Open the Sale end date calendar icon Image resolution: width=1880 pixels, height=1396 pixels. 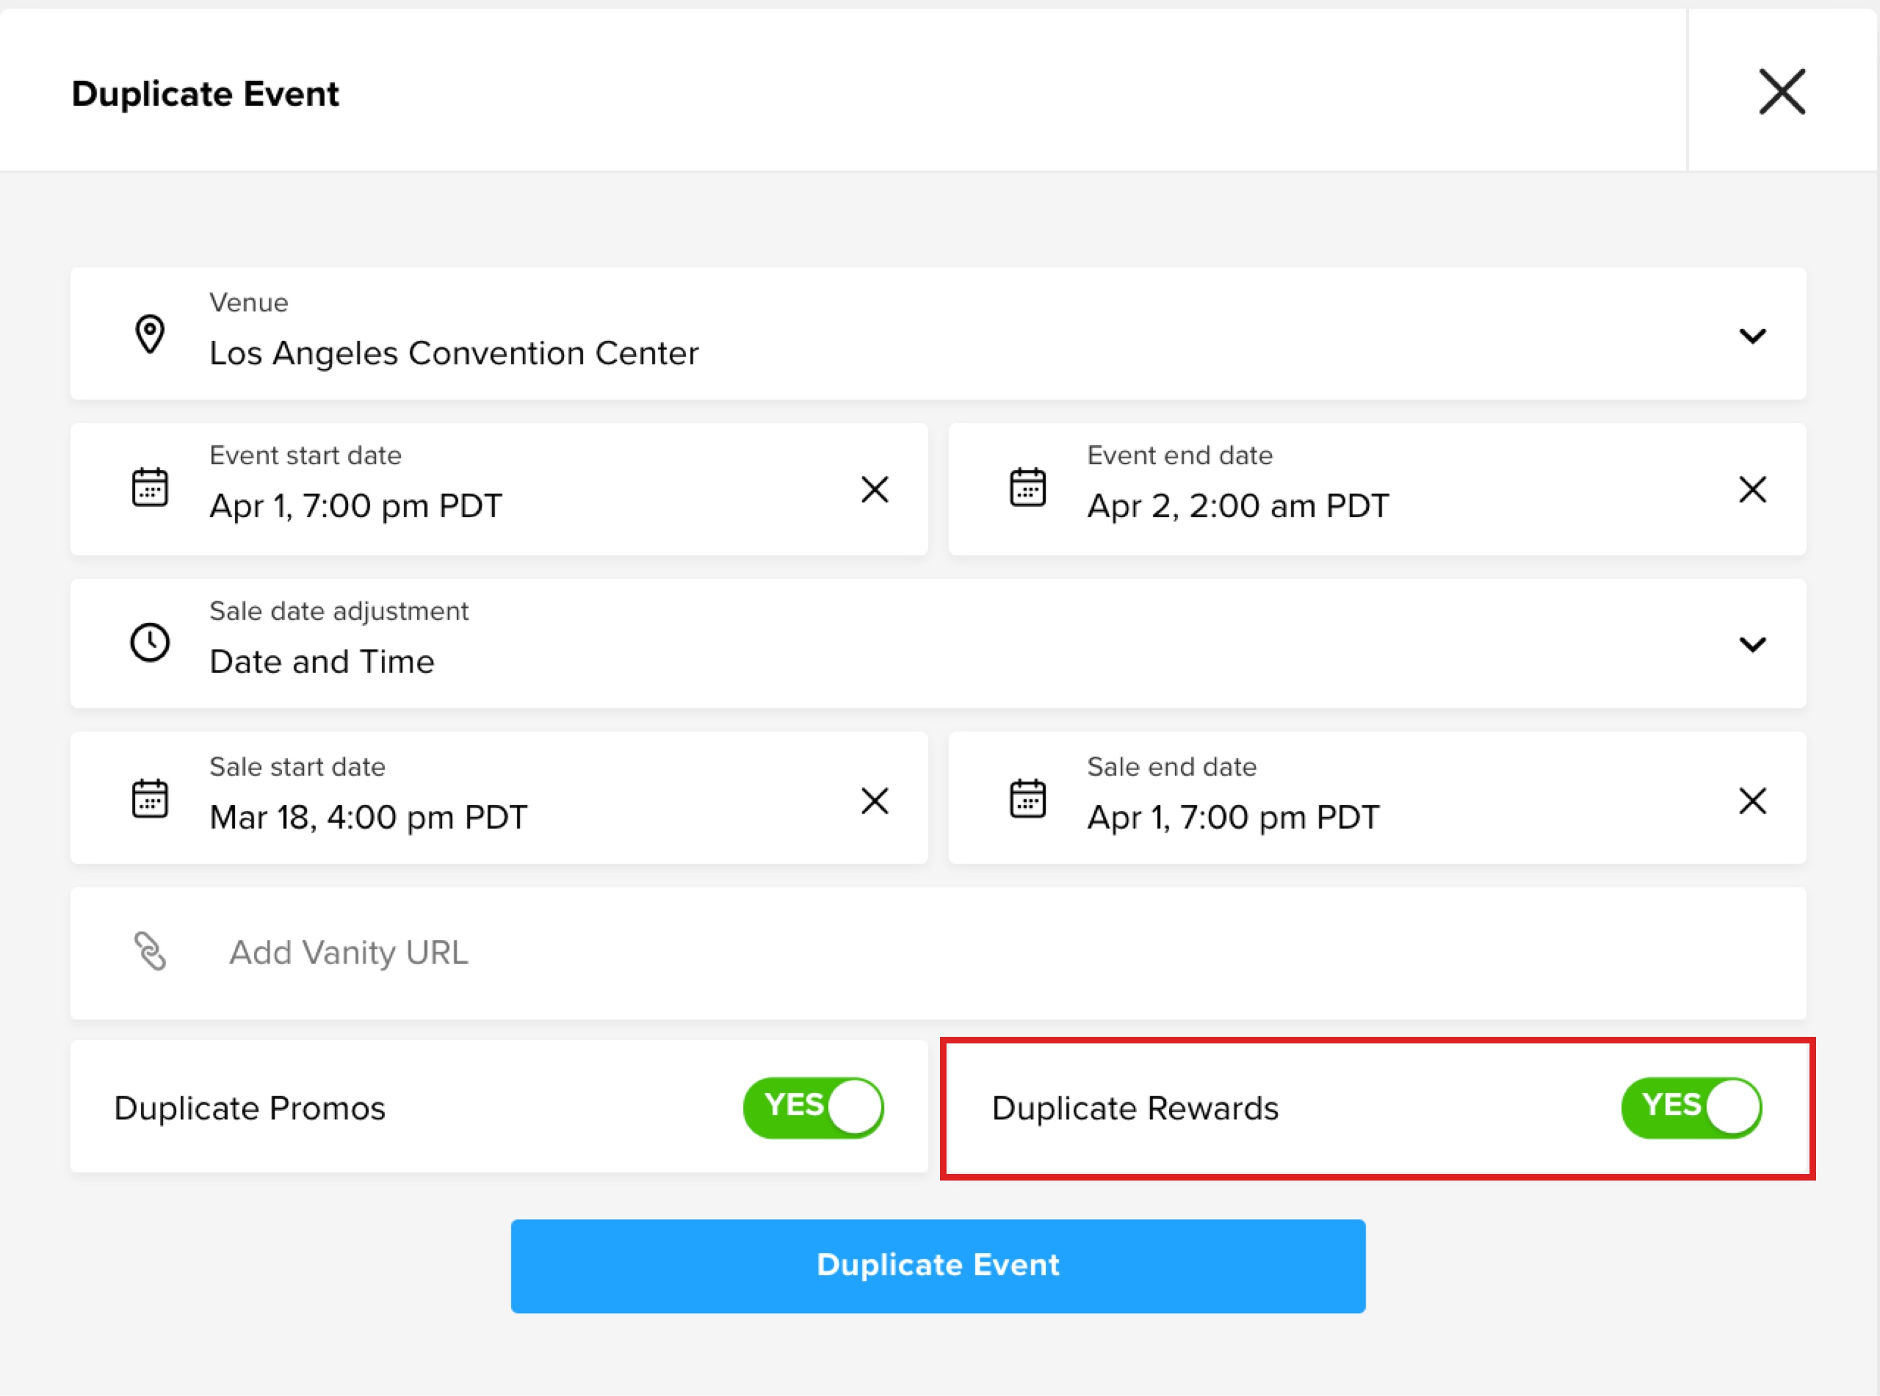coord(1028,799)
